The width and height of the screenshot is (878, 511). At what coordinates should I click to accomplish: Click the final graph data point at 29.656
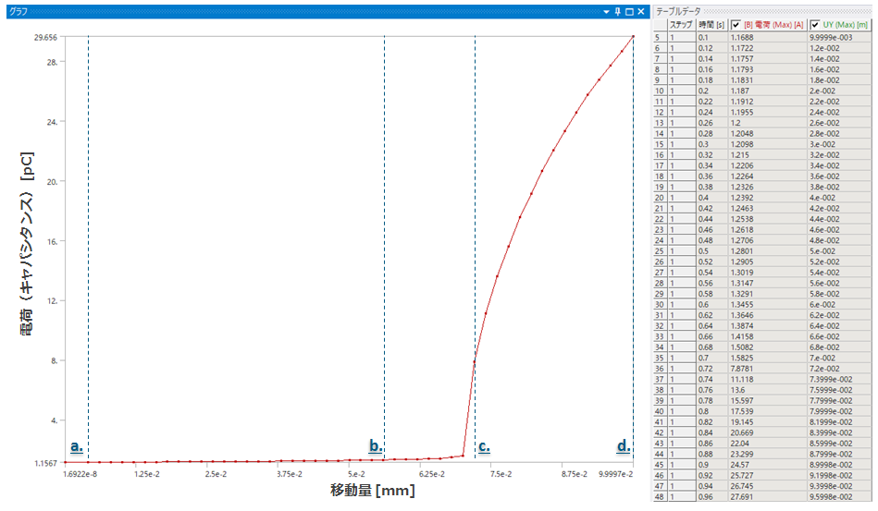click(634, 37)
